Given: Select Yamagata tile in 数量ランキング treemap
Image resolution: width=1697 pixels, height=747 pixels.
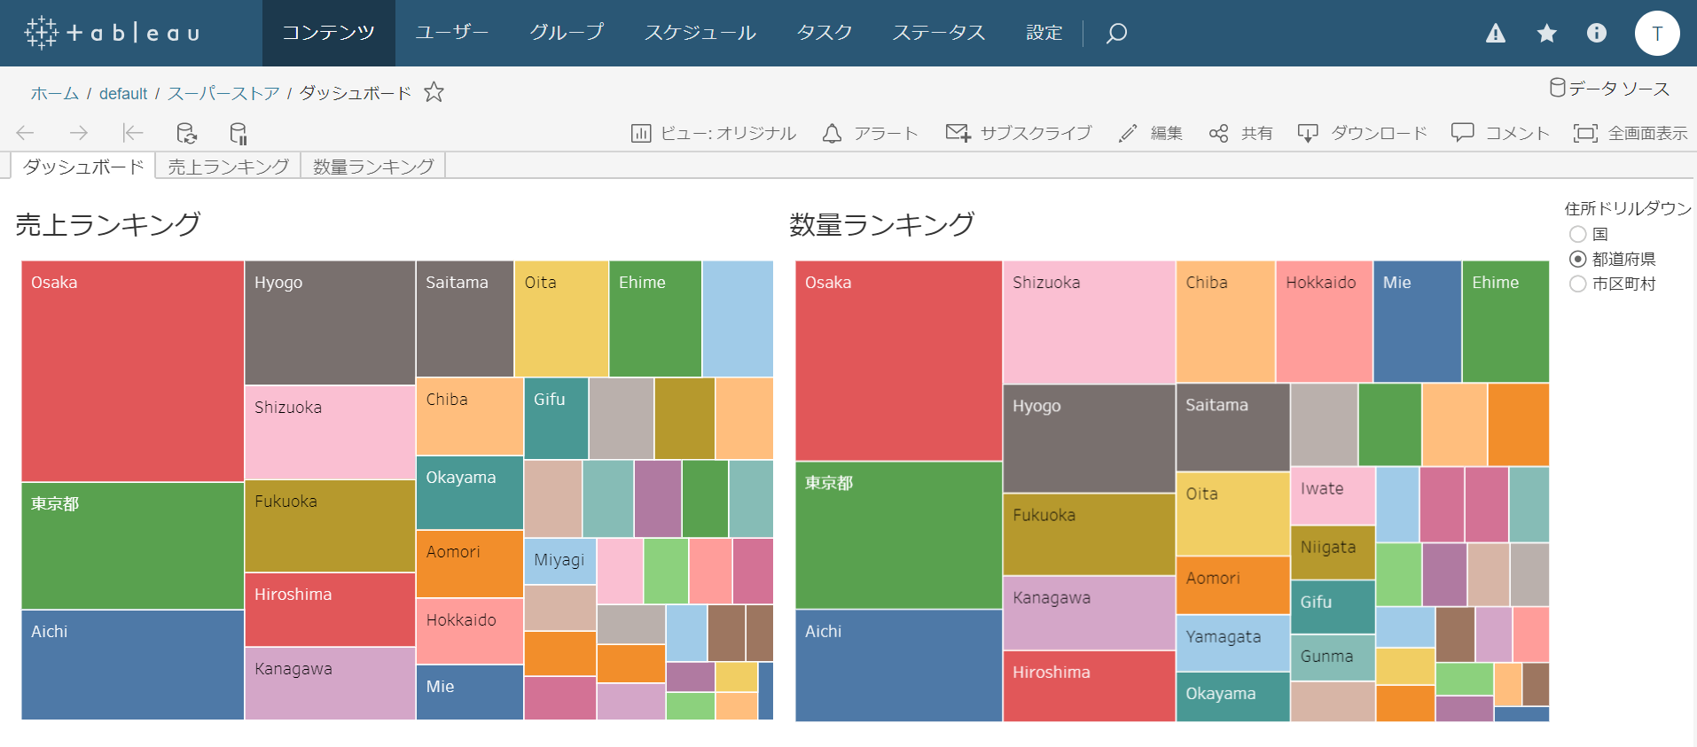Looking at the screenshot, I should (1232, 643).
